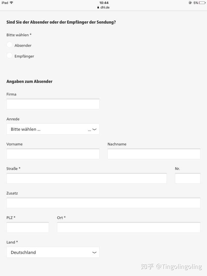
Task: Focus the Ort city field
Action: click(129, 228)
